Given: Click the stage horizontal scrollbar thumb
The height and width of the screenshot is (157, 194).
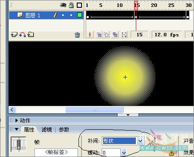Looking at the screenshot, I should click(94, 110).
